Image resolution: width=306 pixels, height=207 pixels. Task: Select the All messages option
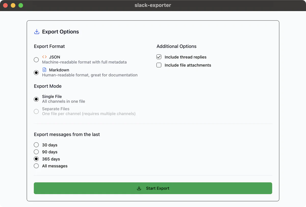point(36,166)
